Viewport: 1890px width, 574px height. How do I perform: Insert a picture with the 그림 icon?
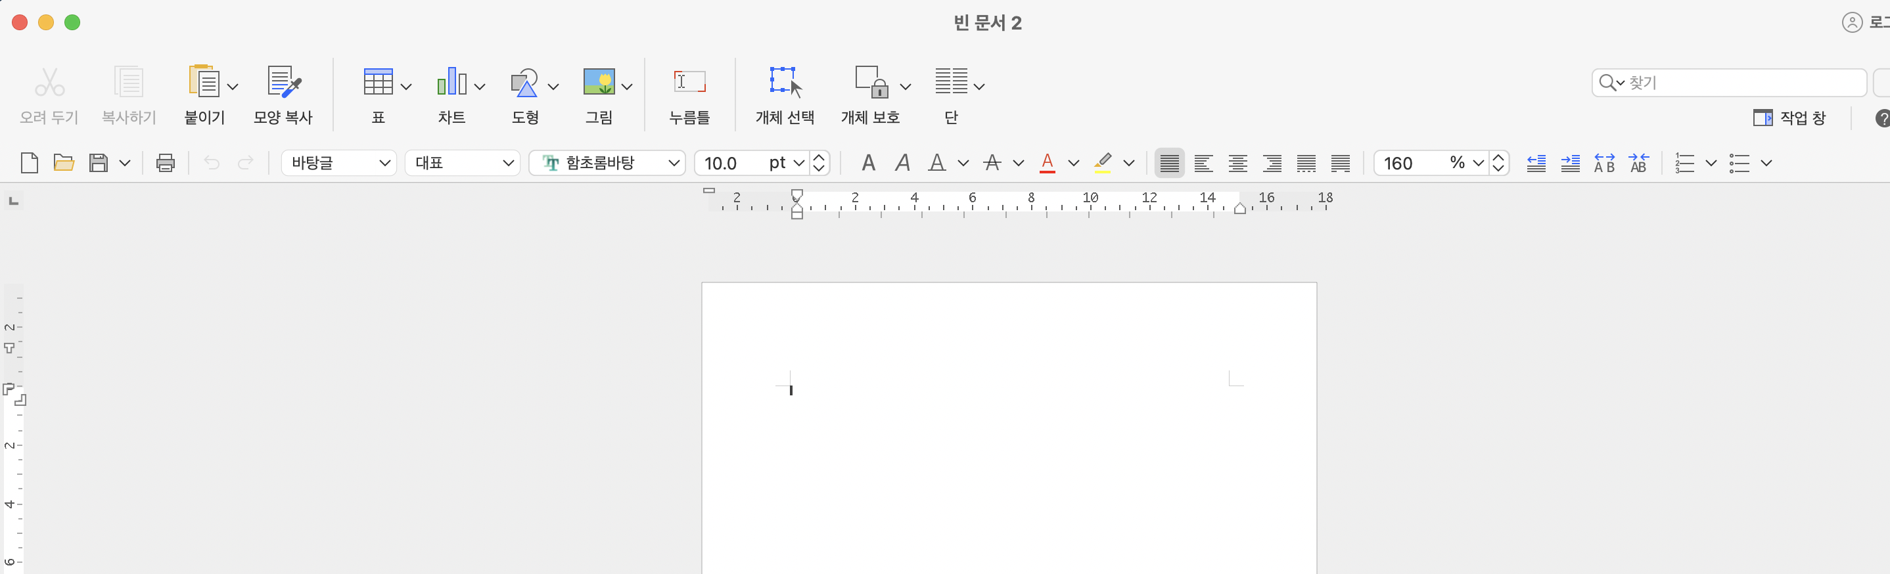pyautogui.click(x=599, y=81)
